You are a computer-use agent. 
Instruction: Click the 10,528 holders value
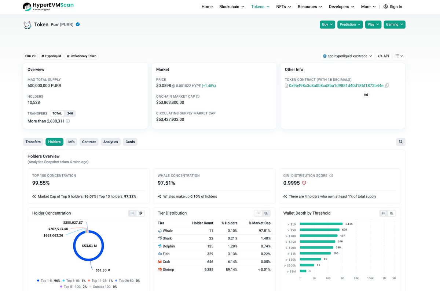tap(34, 102)
